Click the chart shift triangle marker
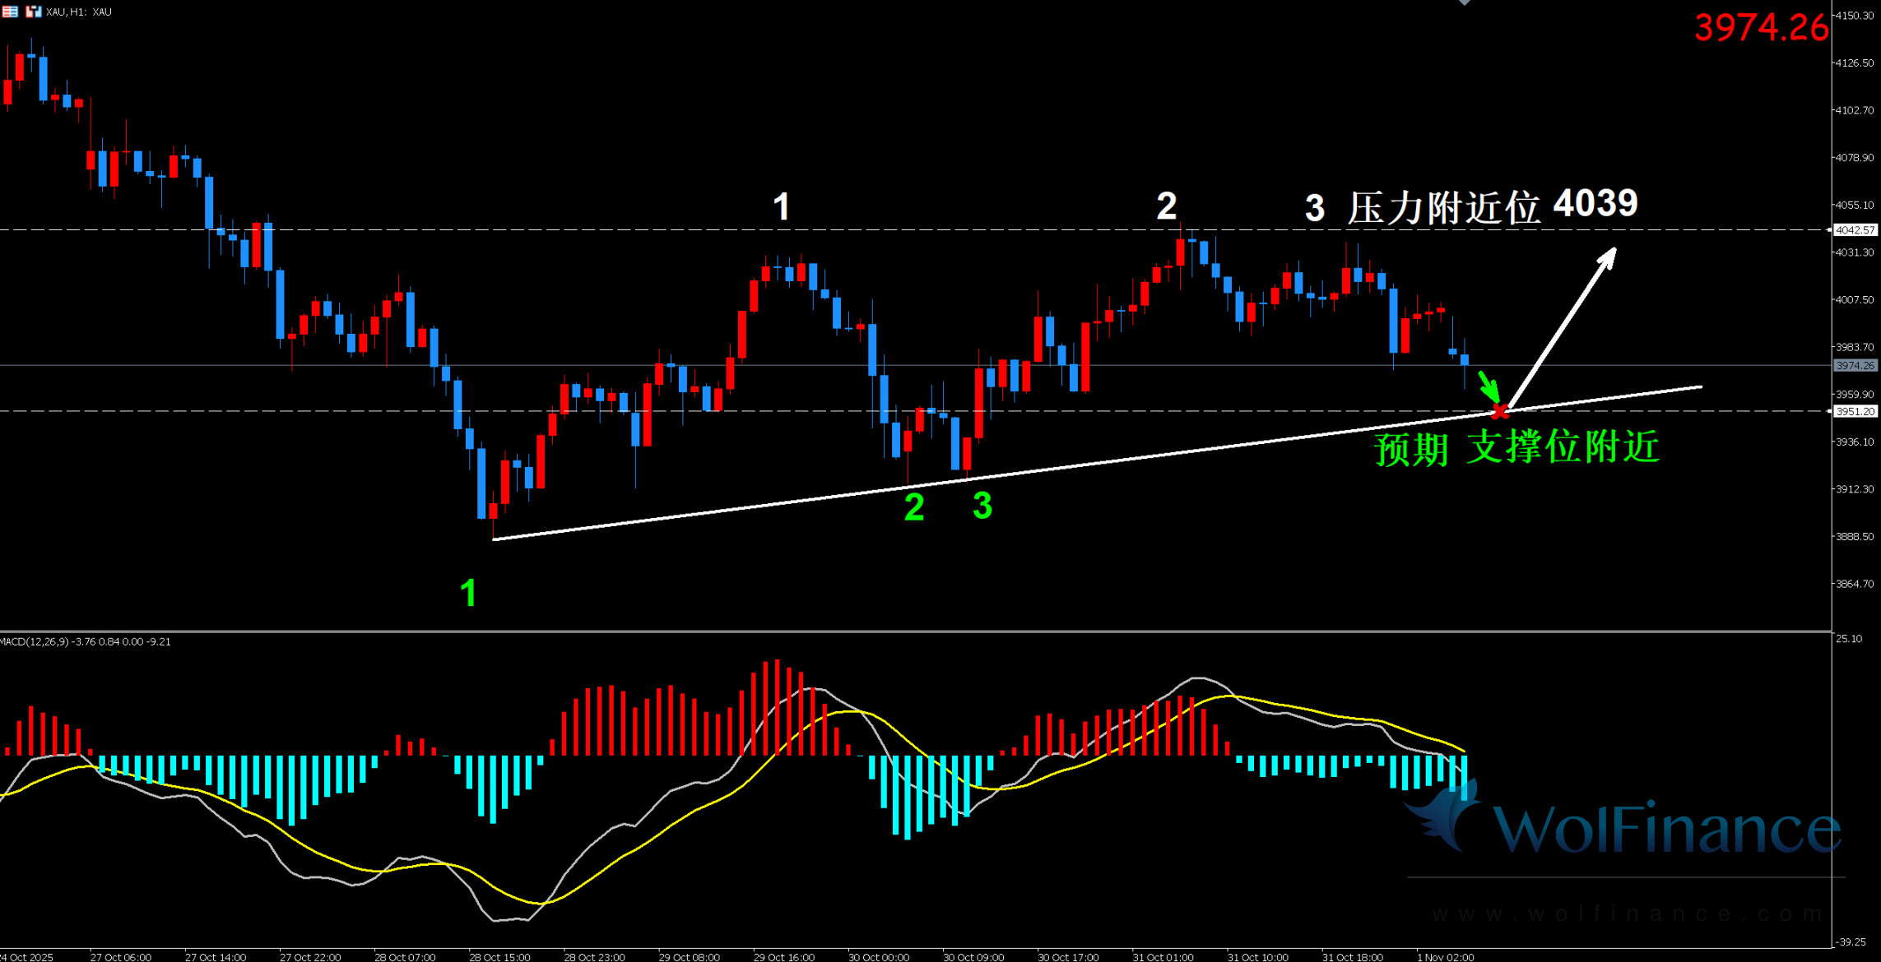The image size is (1881, 962). [x=1464, y=2]
